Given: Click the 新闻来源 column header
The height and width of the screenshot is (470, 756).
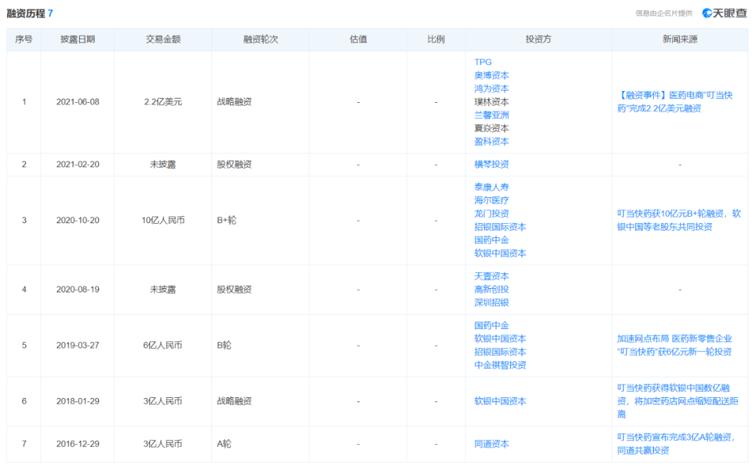Looking at the screenshot, I should pyautogui.click(x=680, y=39).
